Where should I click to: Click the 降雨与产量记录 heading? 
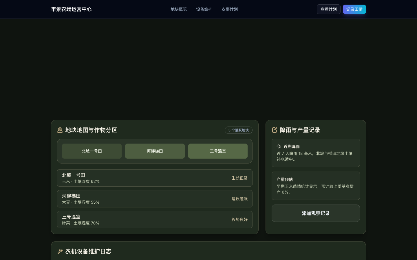[x=300, y=130]
